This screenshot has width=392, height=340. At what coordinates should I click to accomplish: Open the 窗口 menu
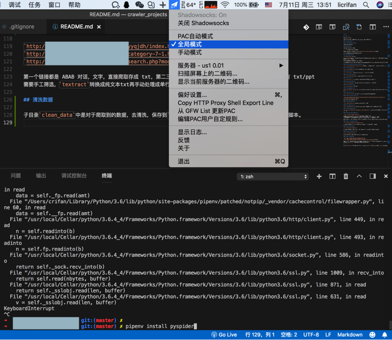point(54,5)
